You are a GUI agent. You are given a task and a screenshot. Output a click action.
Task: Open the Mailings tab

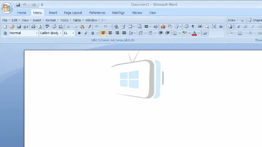tap(119, 13)
